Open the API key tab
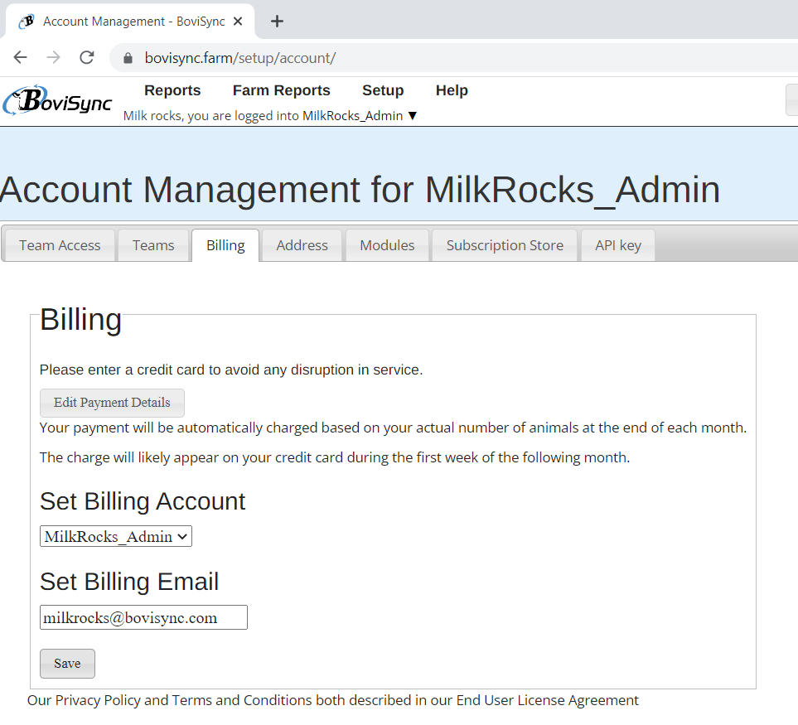 [x=618, y=245]
